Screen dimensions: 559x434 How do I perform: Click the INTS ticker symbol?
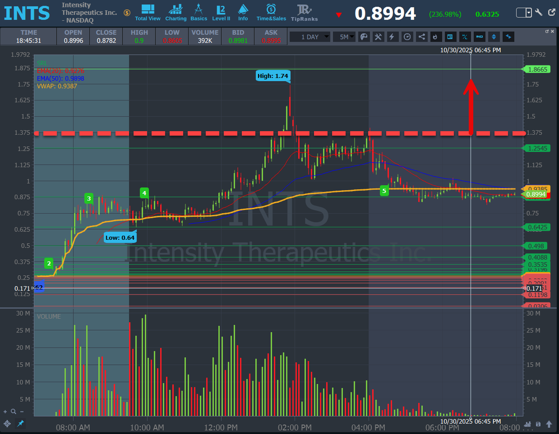(27, 13)
